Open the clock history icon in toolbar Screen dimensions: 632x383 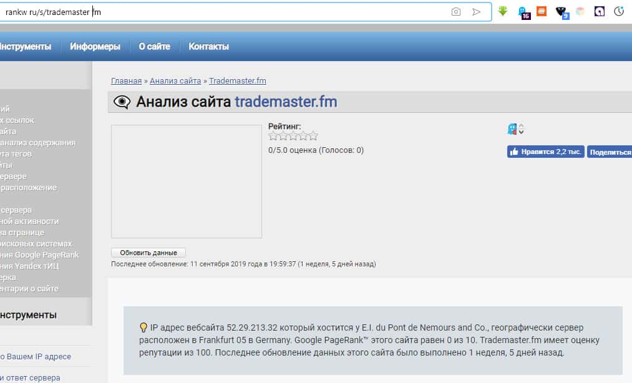click(619, 11)
